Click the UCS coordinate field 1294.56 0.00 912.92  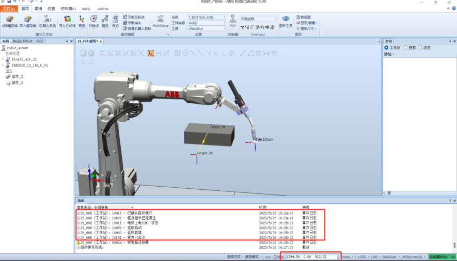coord(311,257)
